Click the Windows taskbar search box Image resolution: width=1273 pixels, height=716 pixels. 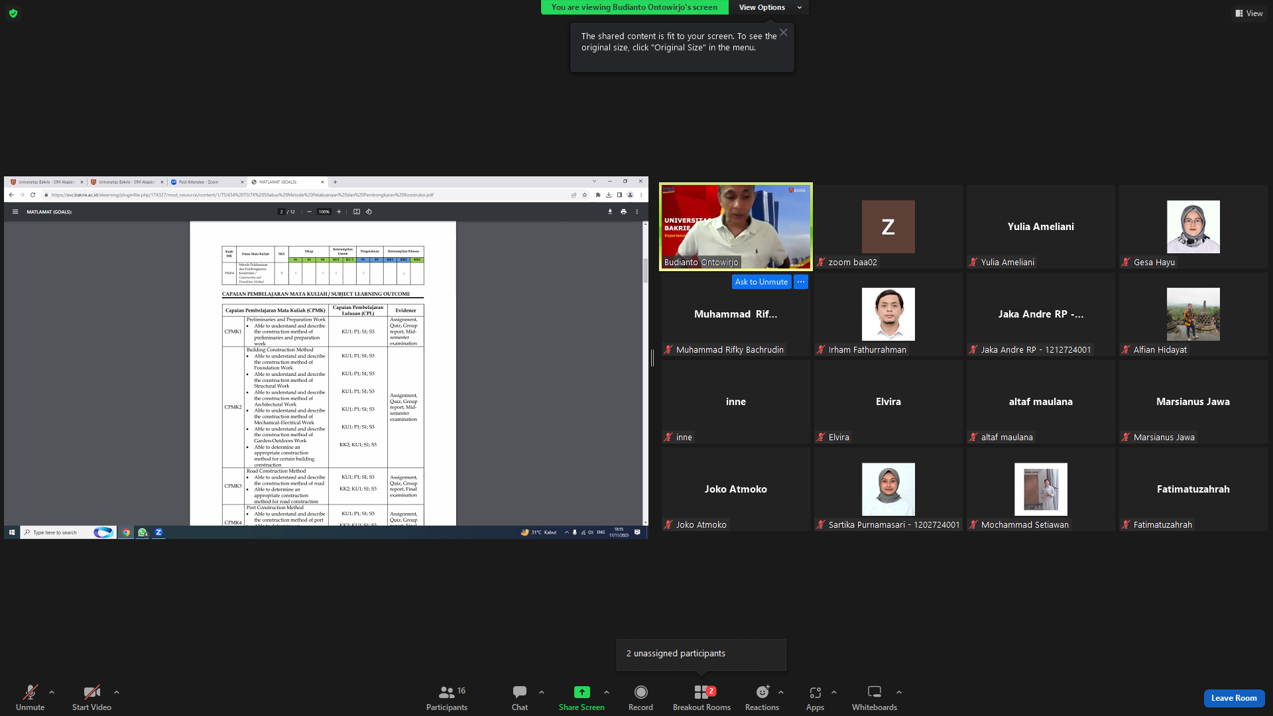(68, 532)
